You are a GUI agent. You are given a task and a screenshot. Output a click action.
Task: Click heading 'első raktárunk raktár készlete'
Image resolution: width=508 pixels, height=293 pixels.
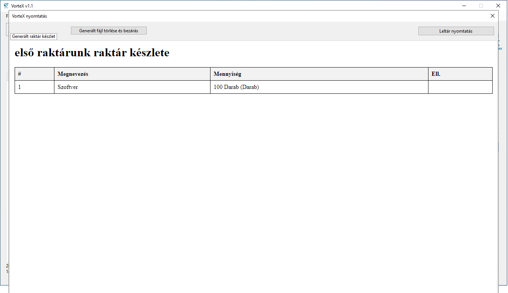point(92,53)
